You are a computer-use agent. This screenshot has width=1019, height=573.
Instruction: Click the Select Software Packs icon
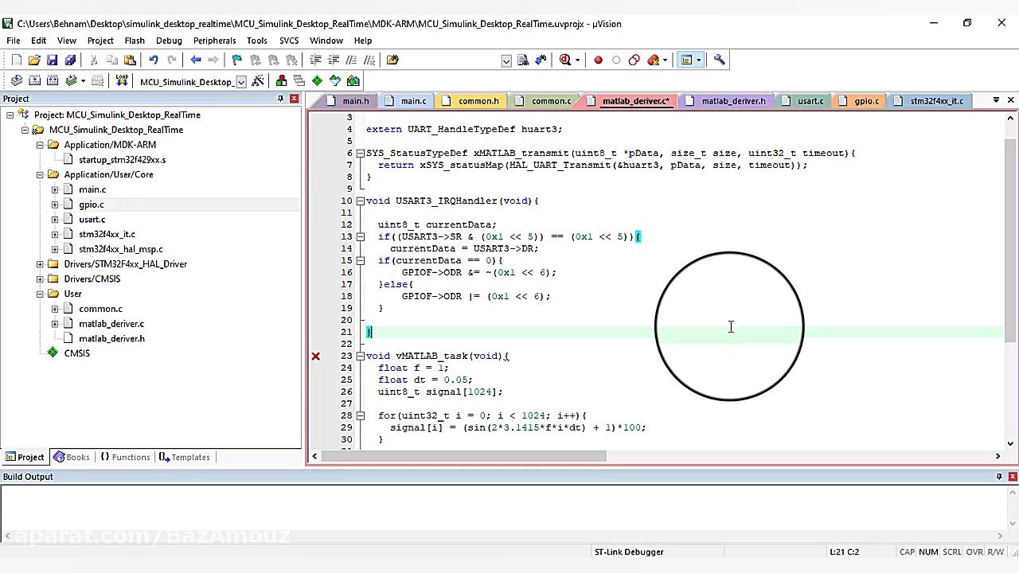tap(335, 80)
